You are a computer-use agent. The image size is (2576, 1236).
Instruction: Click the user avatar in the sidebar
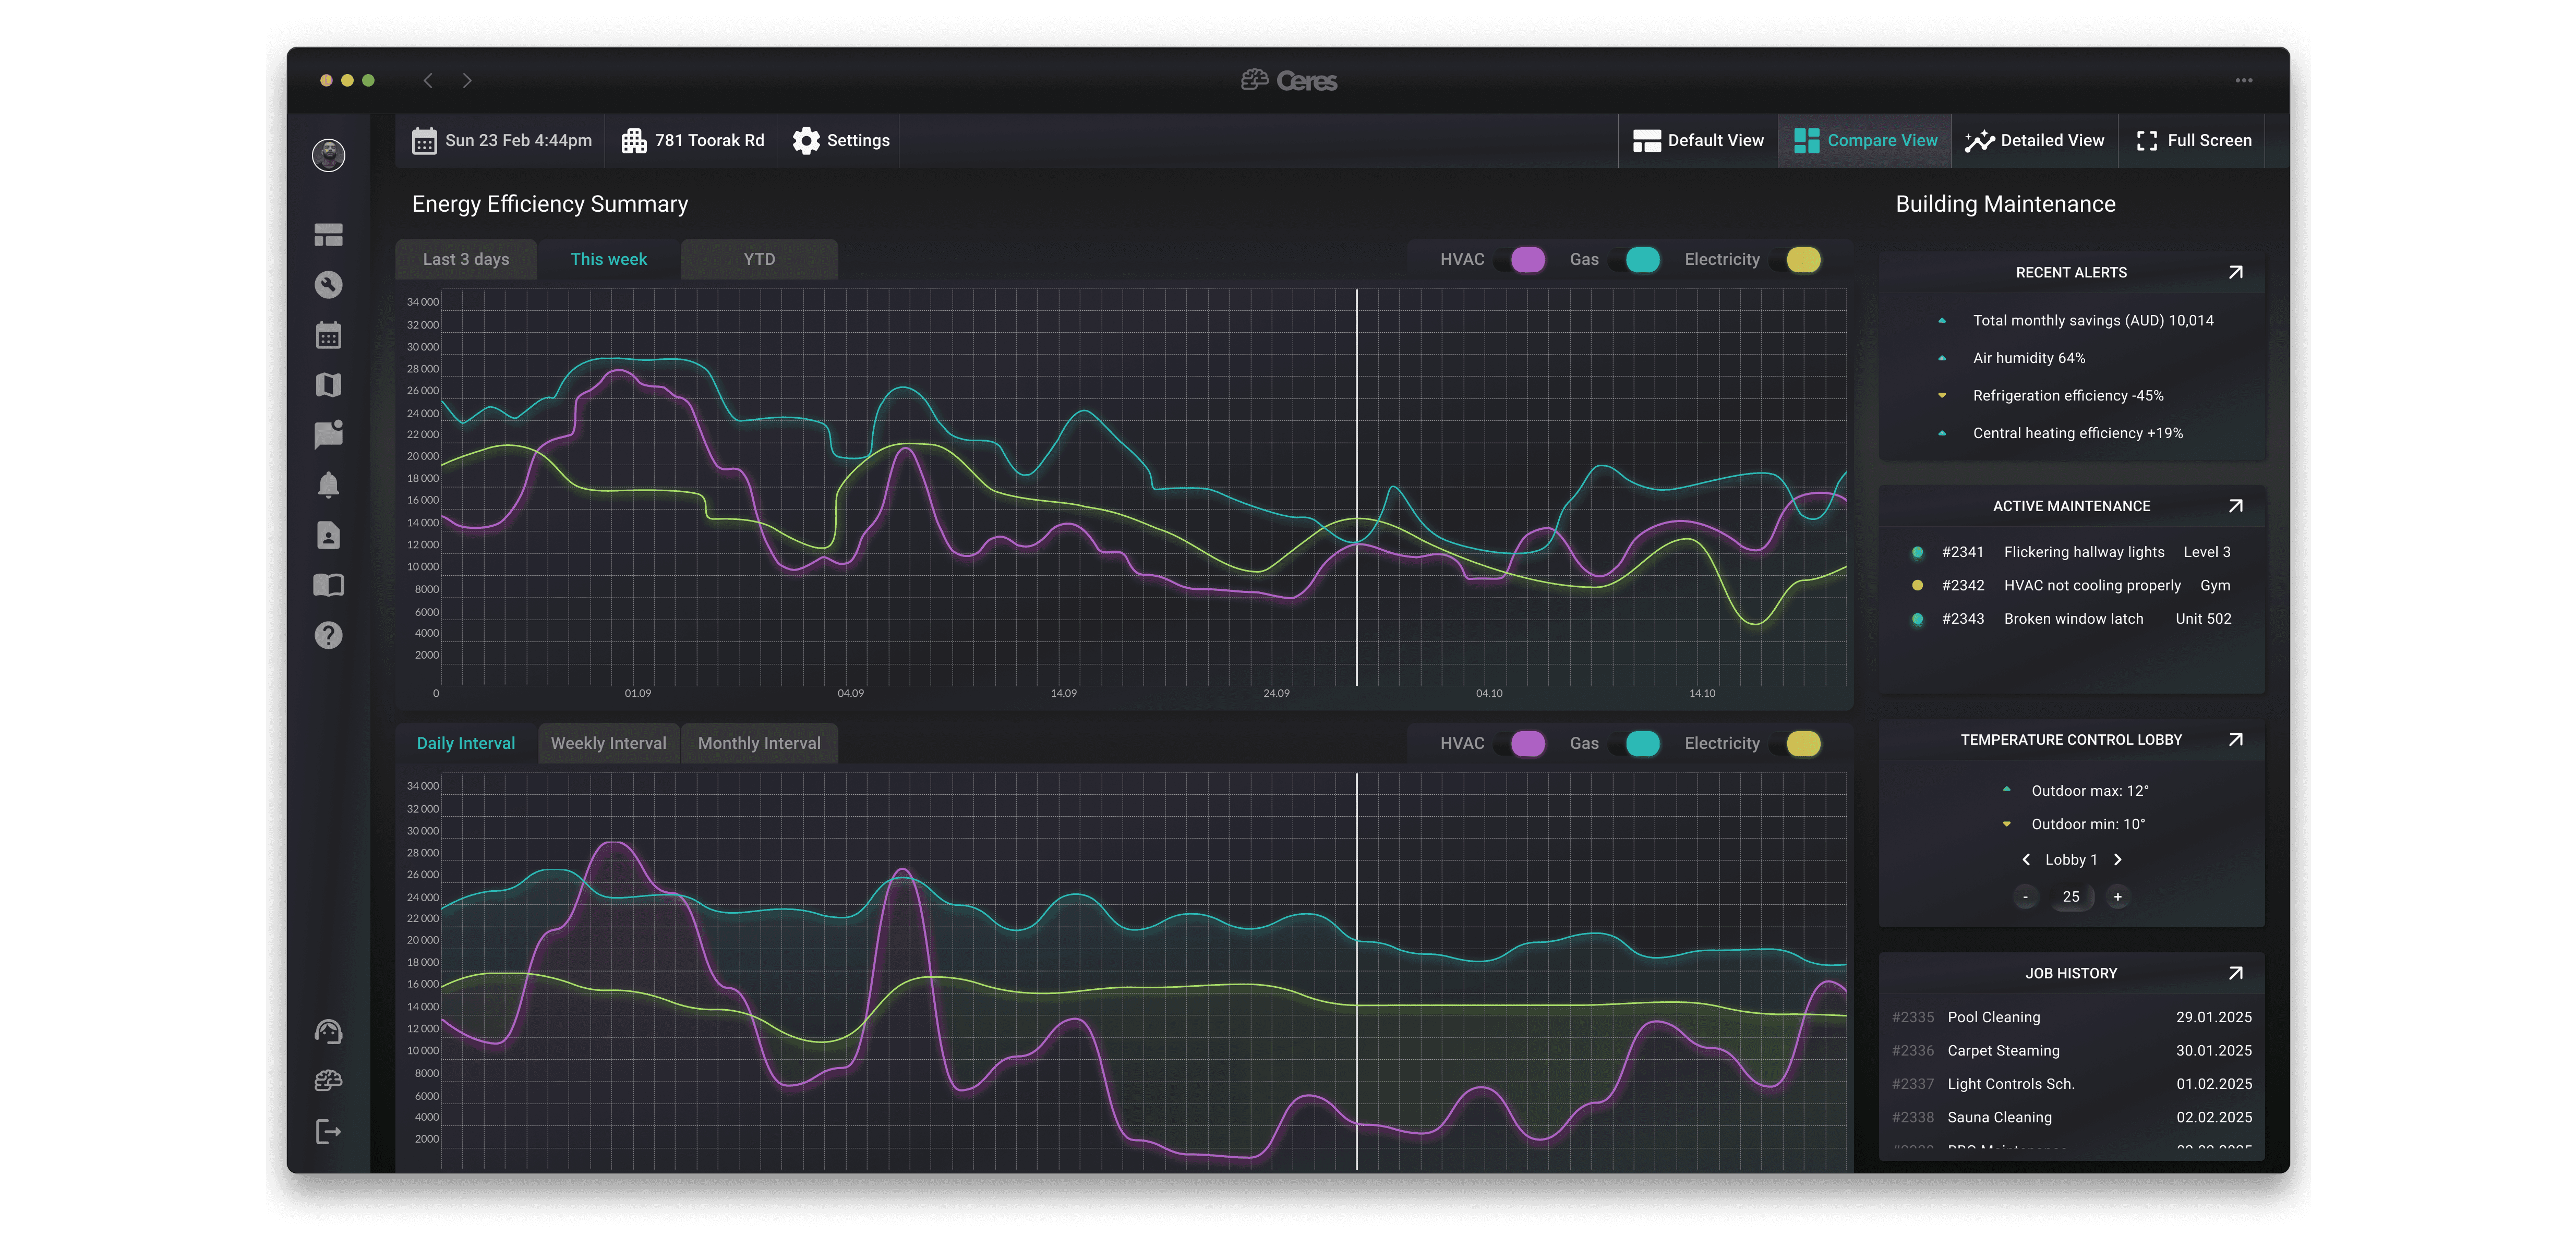(x=328, y=155)
